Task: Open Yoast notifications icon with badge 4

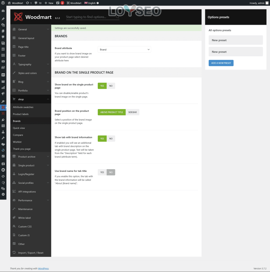Action: 60,3
